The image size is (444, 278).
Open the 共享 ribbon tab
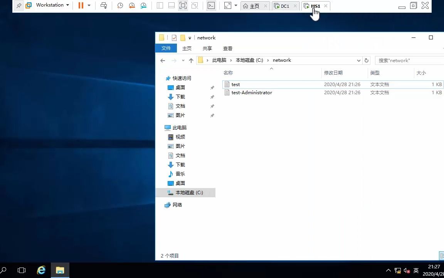point(207,49)
